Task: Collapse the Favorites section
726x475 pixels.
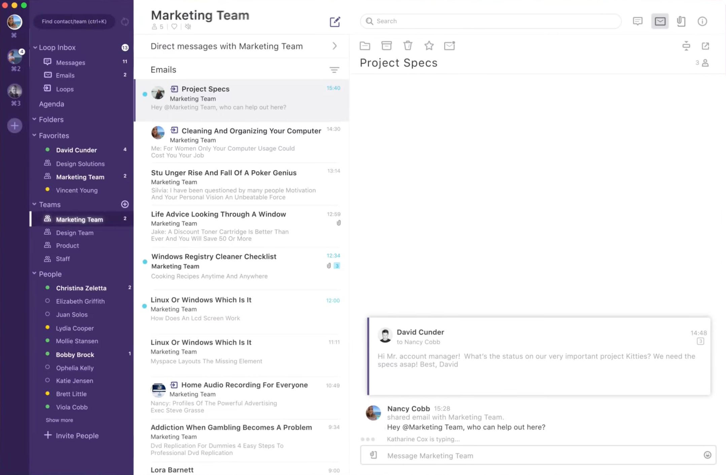Action: tap(34, 135)
